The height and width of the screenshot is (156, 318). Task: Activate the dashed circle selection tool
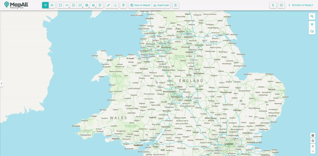(x=115, y=5)
